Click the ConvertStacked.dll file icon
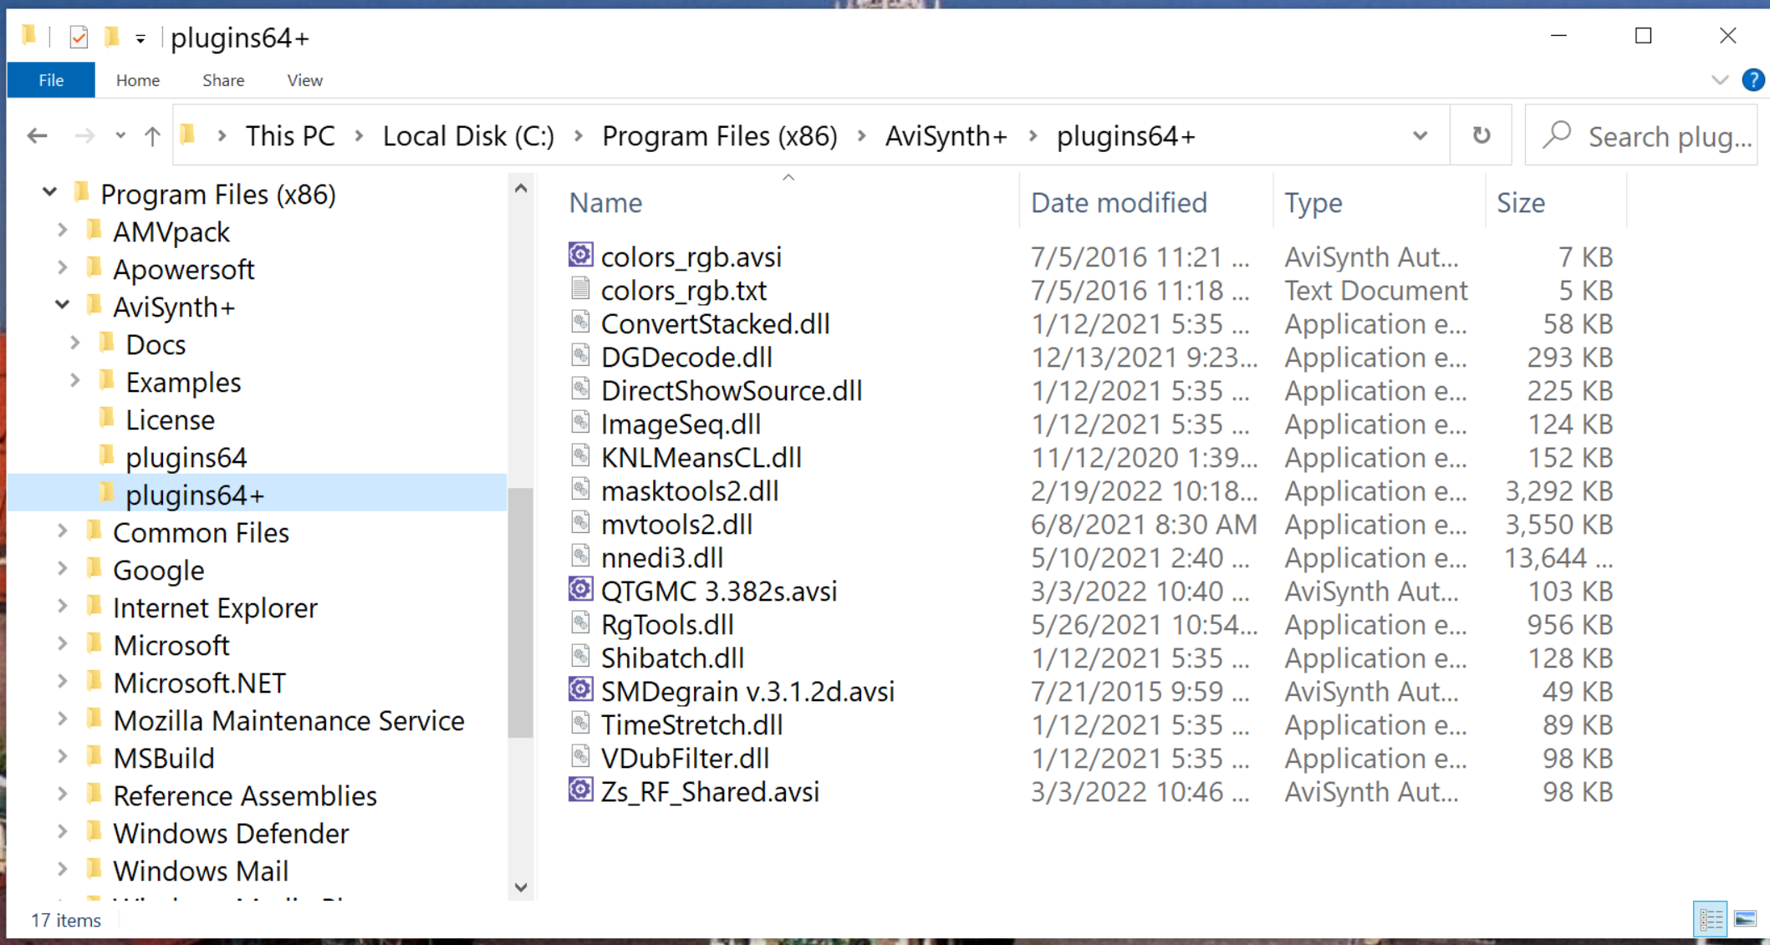This screenshot has height=945, width=1770. coord(580,322)
